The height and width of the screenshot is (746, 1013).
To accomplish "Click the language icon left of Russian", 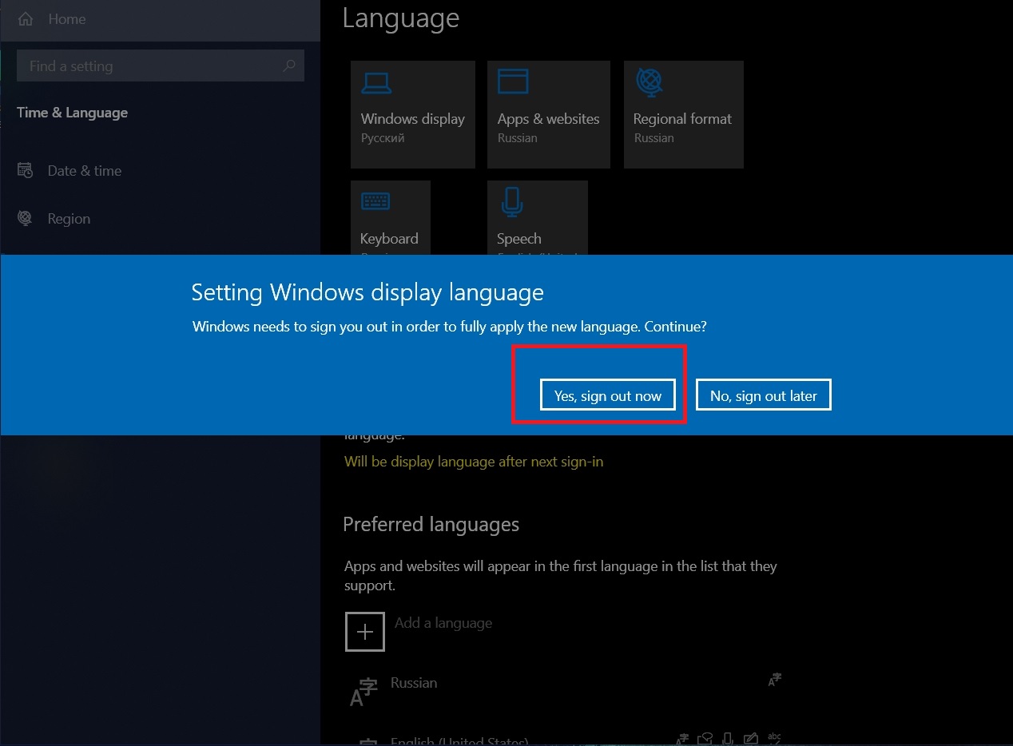I will pyautogui.click(x=363, y=692).
